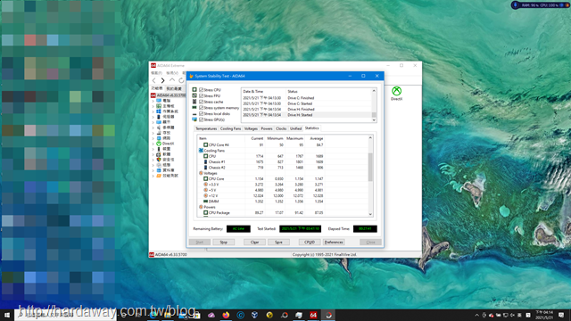The image size is (571, 321).
Task: Click the Powers group icon
Action: coord(201,207)
